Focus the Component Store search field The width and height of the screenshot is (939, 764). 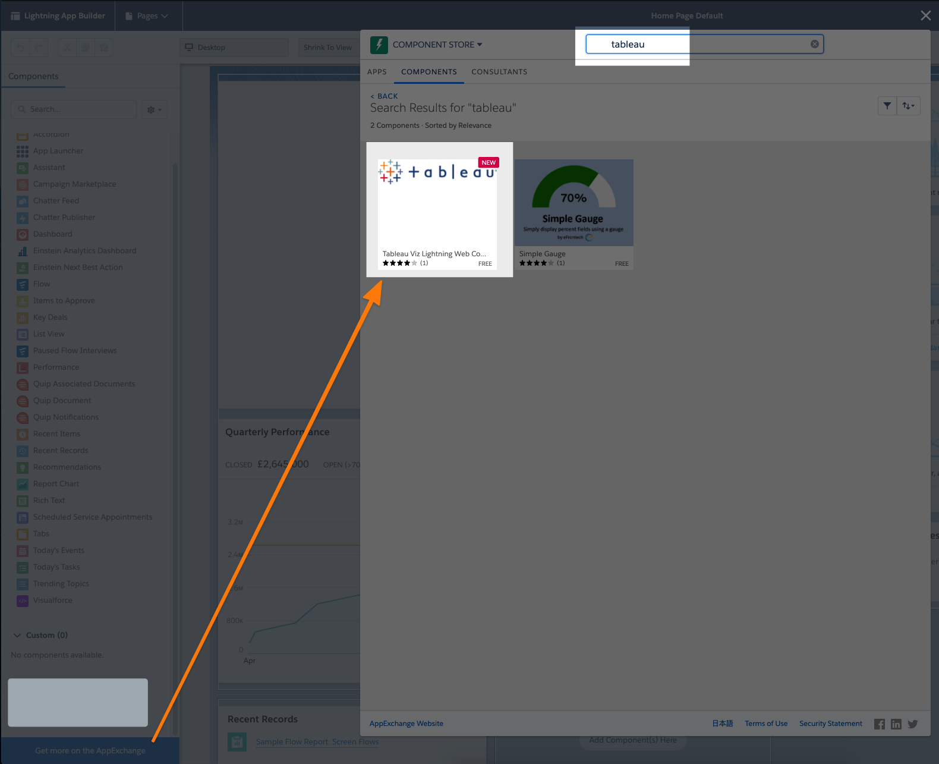point(704,44)
